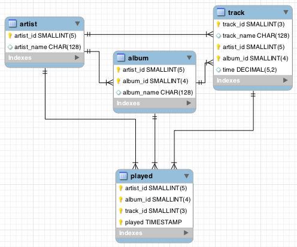
Task: Click diamond icon beside track_name column
Action: click(x=219, y=36)
